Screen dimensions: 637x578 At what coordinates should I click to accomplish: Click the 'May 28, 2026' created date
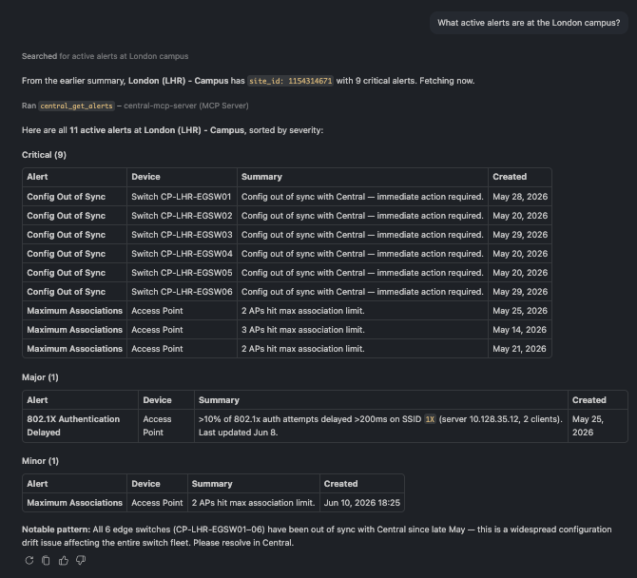(x=520, y=197)
